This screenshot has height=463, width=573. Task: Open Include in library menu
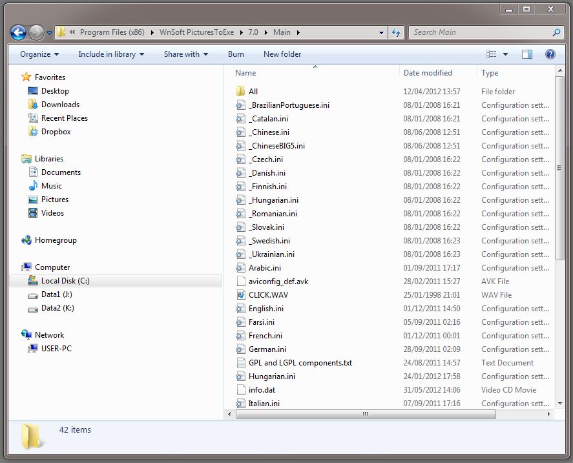pos(111,54)
